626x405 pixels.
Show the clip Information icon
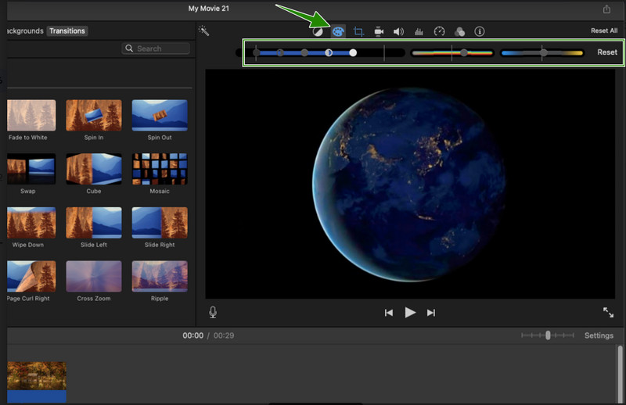point(480,32)
